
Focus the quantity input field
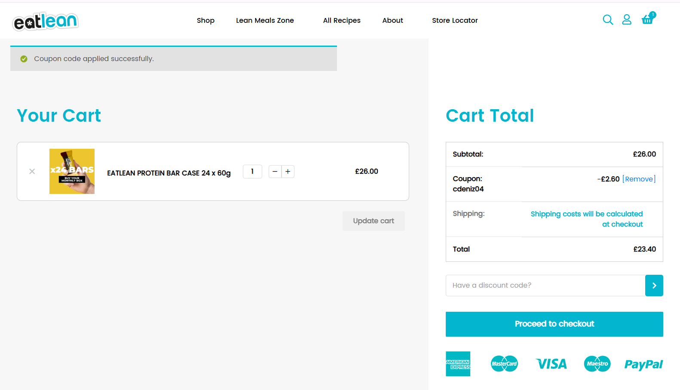click(x=252, y=172)
